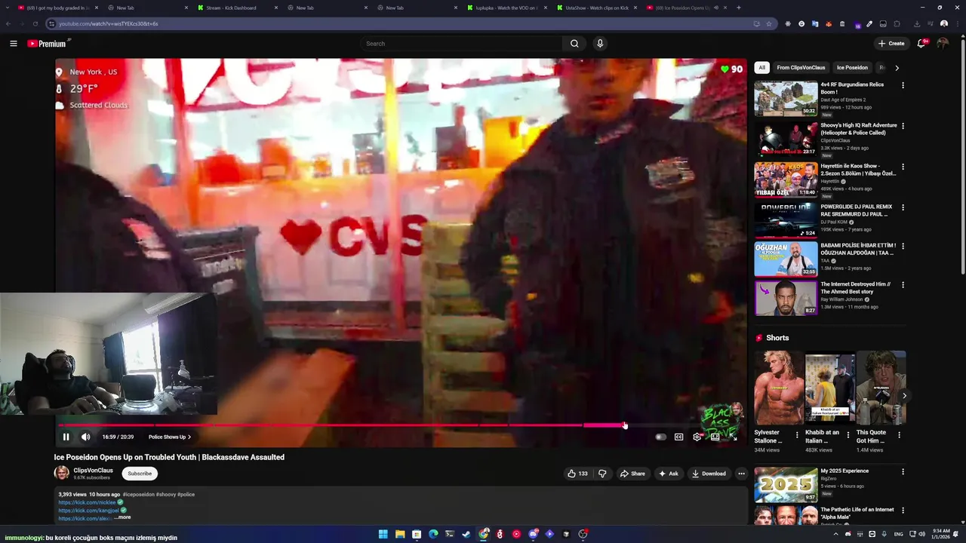Image resolution: width=966 pixels, height=543 pixels.
Task: Open the kick.com/nicklee link
Action: (88, 502)
